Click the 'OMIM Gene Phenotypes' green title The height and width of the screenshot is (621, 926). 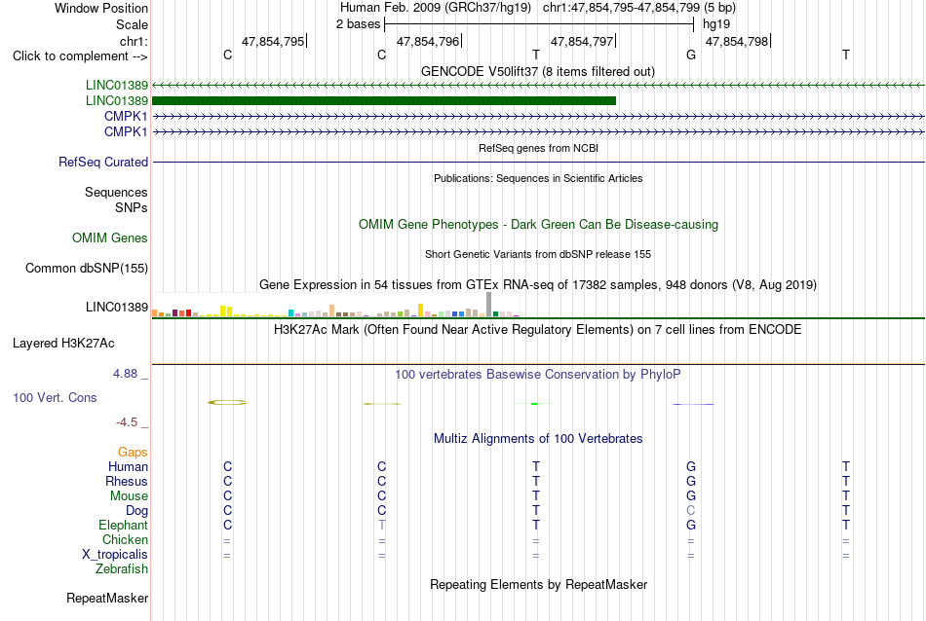coord(538,224)
